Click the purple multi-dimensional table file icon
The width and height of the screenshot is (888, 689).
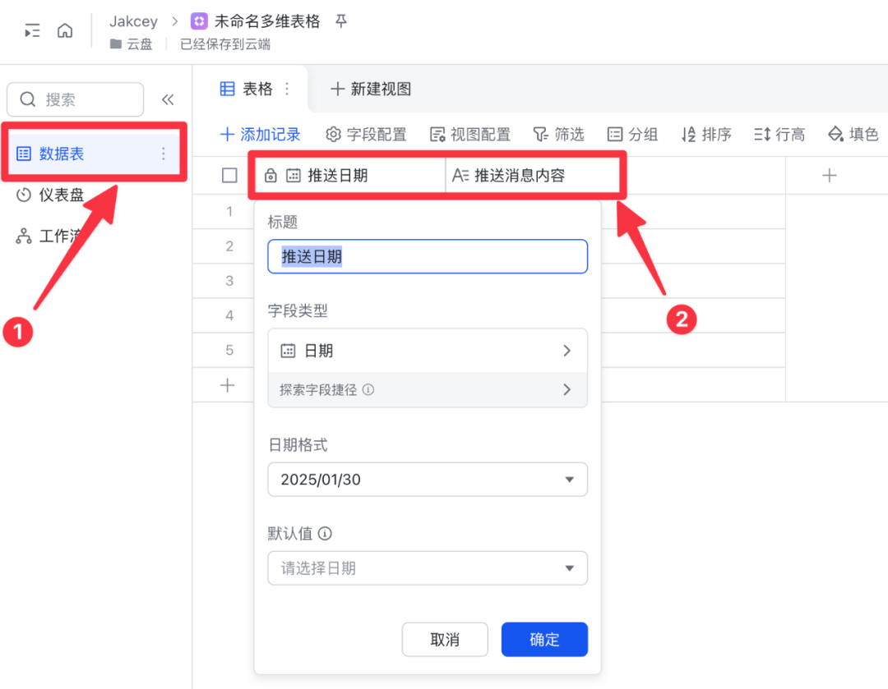(x=199, y=21)
